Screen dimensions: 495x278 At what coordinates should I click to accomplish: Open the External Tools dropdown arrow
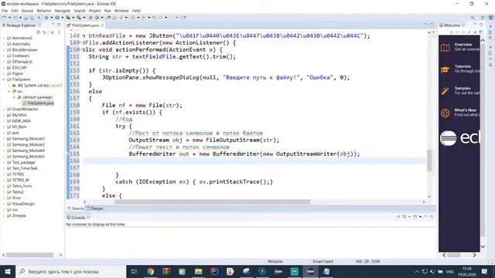point(84,18)
